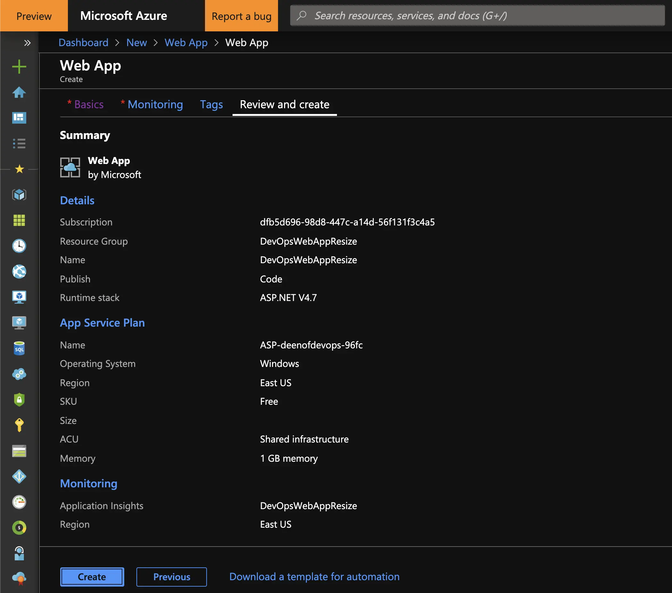Open Security Center green shield icon

coord(19,400)
